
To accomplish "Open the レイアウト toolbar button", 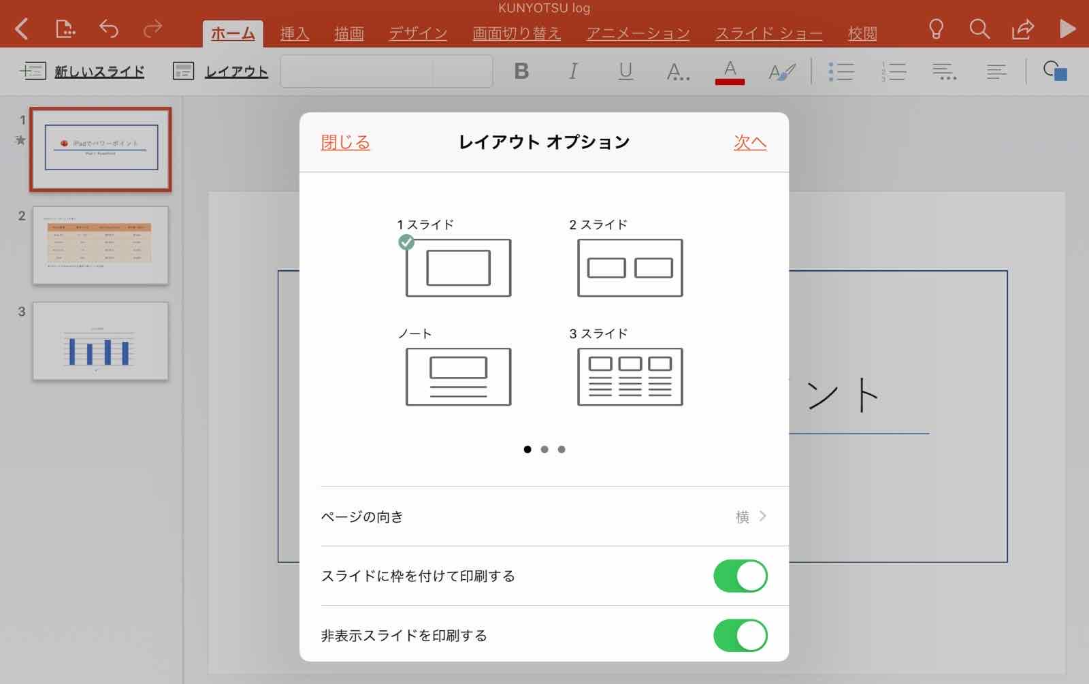I will click(x=221, y=71).
